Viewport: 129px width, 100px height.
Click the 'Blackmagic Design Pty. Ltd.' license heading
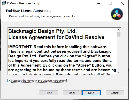pyautogui.click(x=42, y=31)
